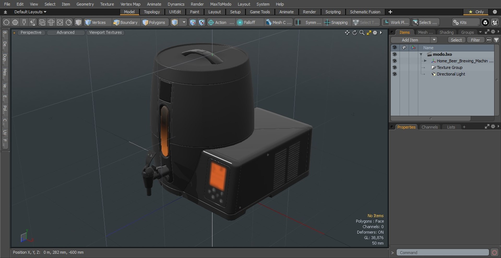The height and width of the screenshot is (258, 501).
Task: Click the Add Item button
Action: click(x=410, y=40)
